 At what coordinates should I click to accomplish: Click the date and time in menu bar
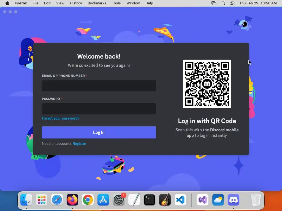coord(258,3)
